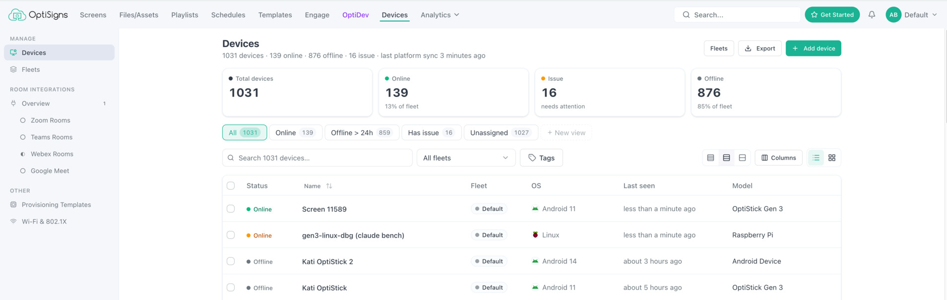The width and height of the screenshot is (947, 300).
Task: Select the Offline > 24h view tab
Action: click(362, 133)
